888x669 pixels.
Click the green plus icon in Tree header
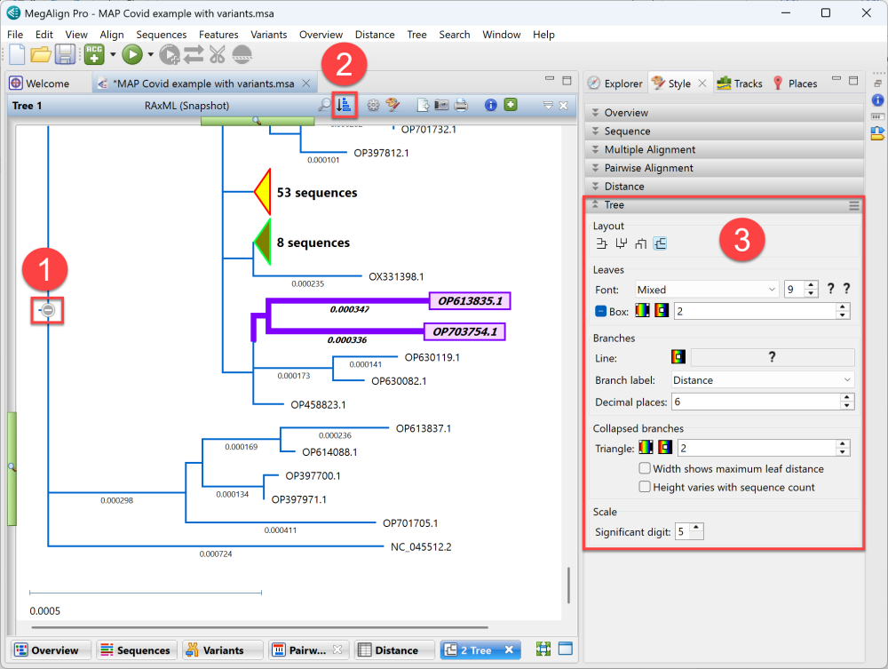511,105
